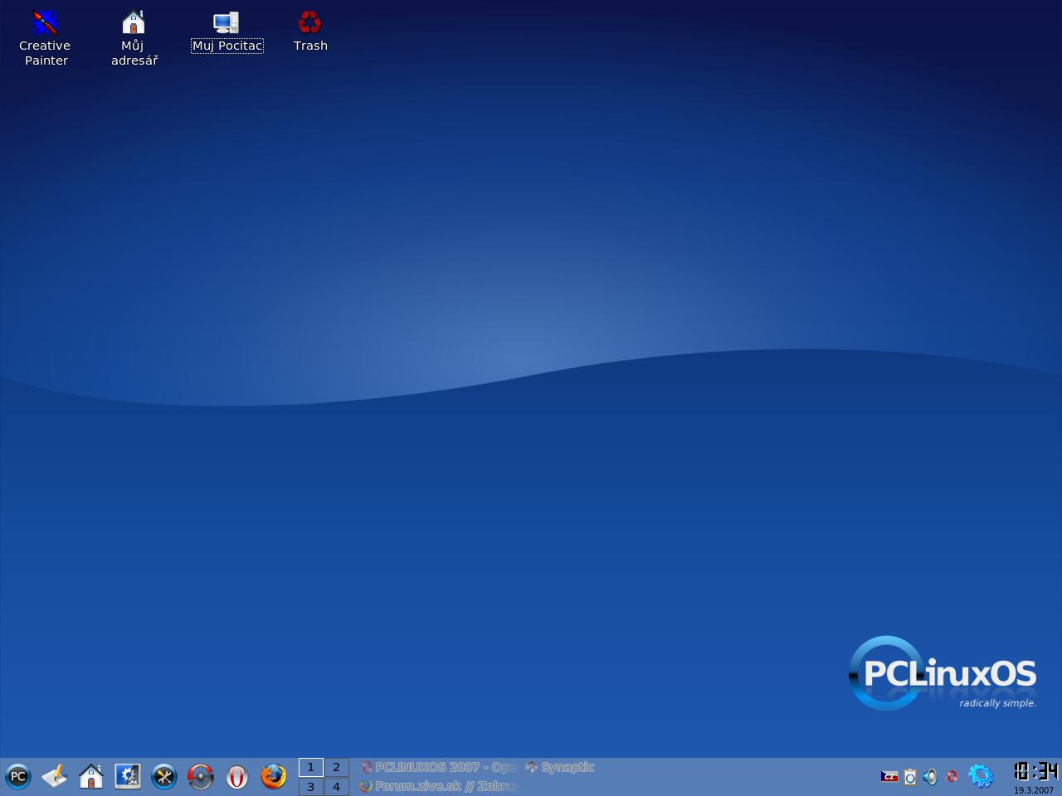
Task: Switch to virtual desktop 3
Action: point(311,787)
